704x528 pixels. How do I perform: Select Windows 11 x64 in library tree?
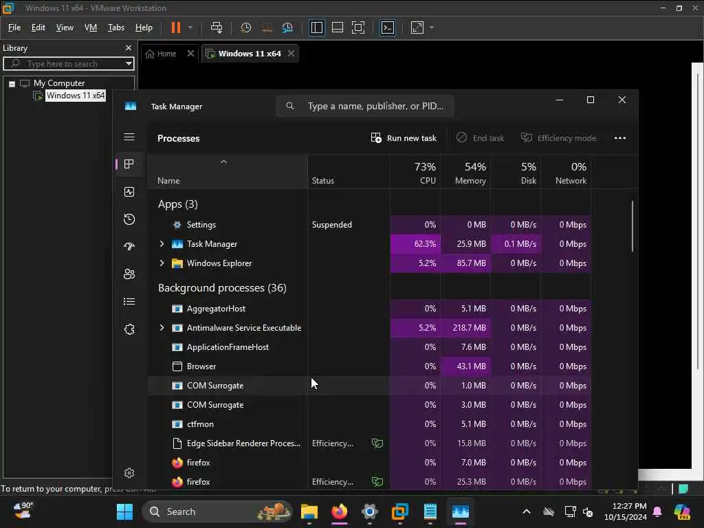click(76, 96)
